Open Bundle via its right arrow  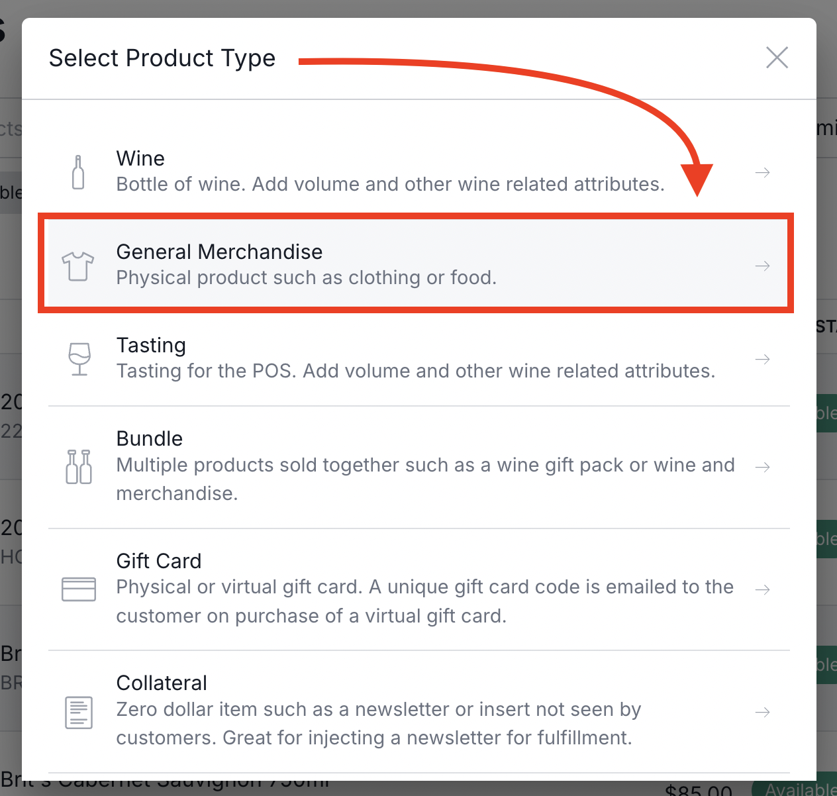(x=763, y=467)
